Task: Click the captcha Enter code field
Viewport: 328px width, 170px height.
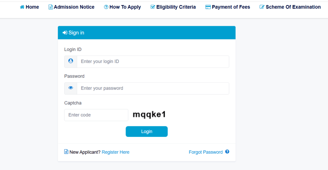Action: (96, 115)
